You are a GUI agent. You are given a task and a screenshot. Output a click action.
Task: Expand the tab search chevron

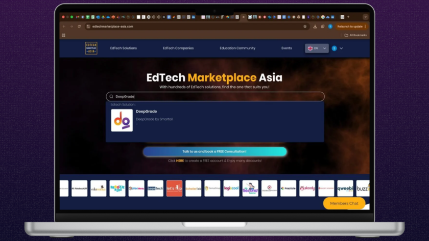(366, 17)
